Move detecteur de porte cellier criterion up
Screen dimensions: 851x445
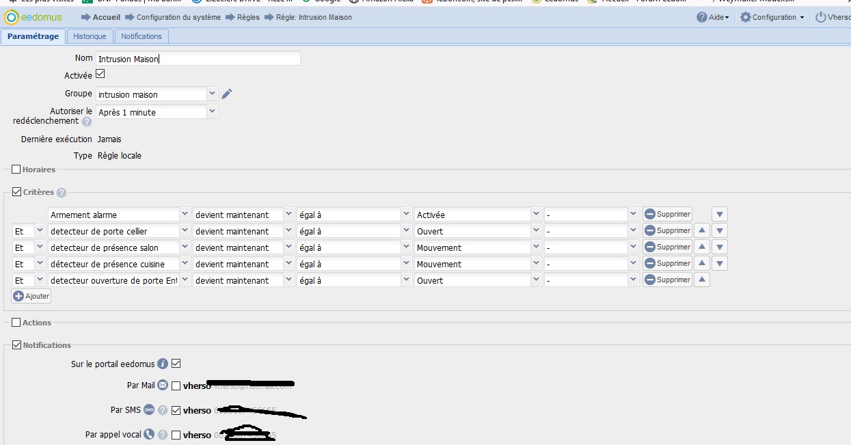(702, 230)
